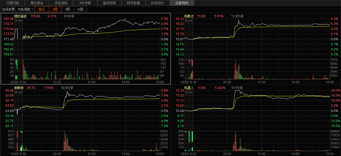This screenshot has height=156, width=341.
Task: Click the 26.28 top price label
Action: (10, 90)
